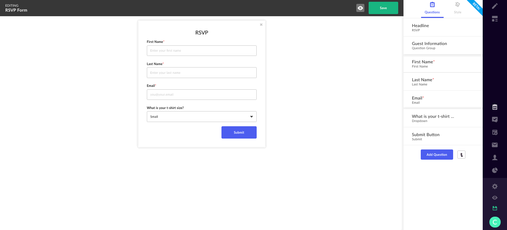Screen dimensions: 507x230
Task: Open the layout blocks icon in sidebar
Action: (x=495, y=19)
